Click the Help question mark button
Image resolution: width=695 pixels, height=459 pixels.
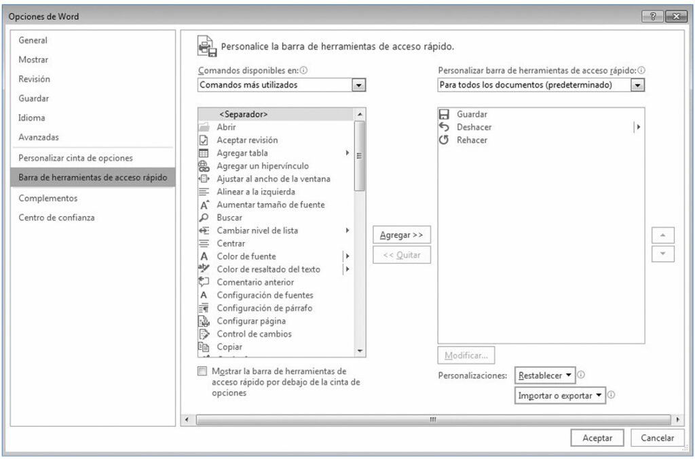click(652, 16)
